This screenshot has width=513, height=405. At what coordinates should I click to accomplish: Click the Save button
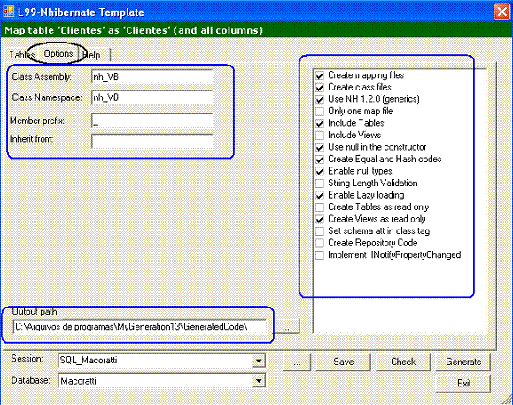click(x=343, y=362)
